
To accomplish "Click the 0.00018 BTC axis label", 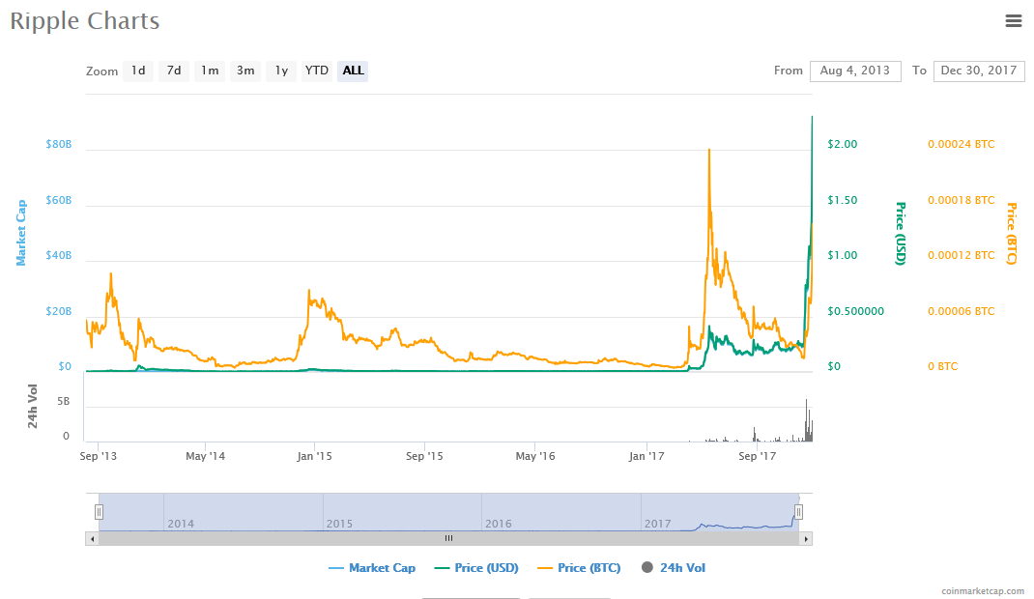I will [x=962, y=200].
